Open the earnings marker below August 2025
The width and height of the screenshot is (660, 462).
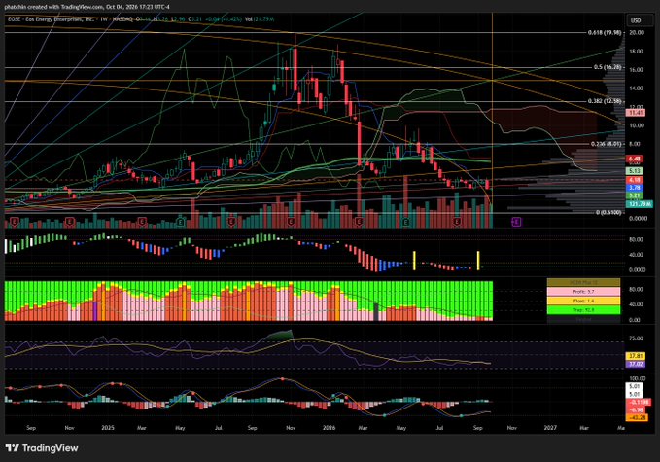[231, 221]
